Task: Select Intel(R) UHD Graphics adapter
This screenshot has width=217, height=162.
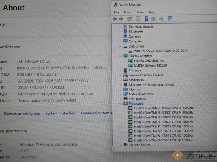Action: (x=149, y=60)
